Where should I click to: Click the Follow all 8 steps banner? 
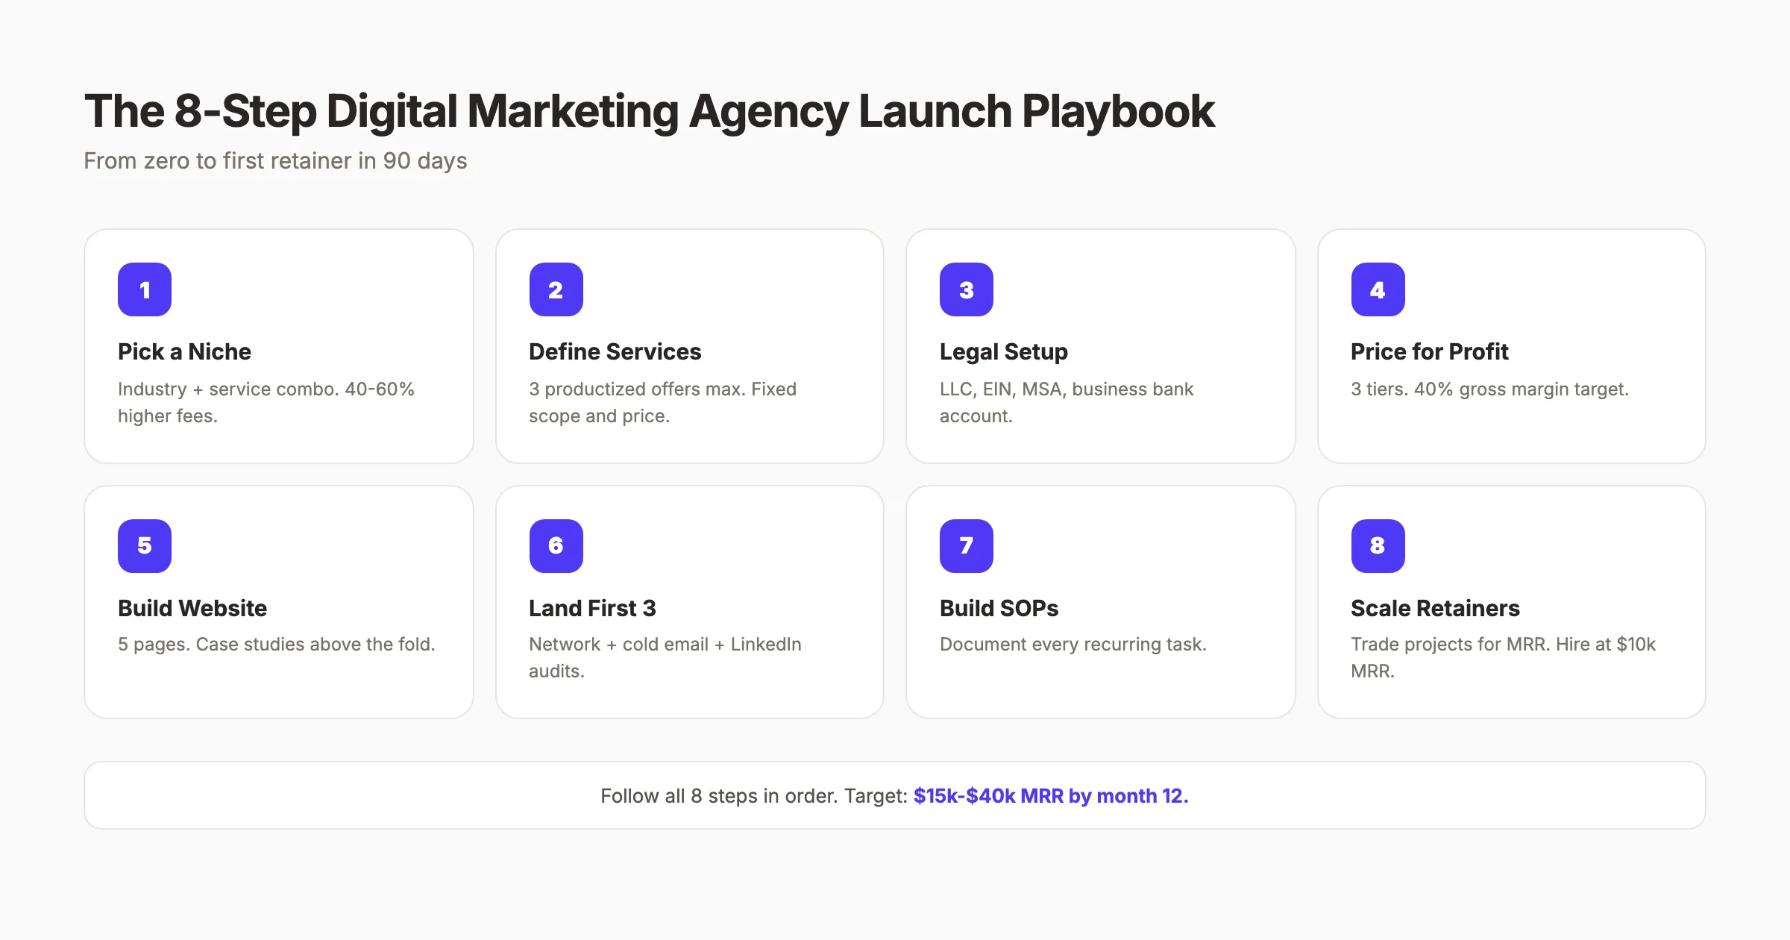coord(895,795)
